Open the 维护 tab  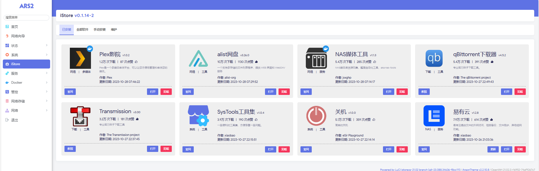click(x=114, y=29)
